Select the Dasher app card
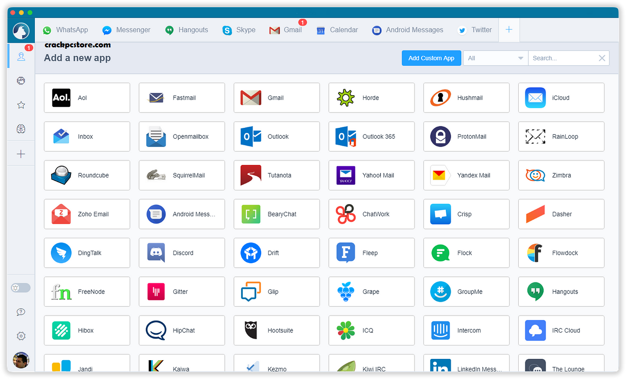Image resolution: width=626 pixels, height=379 pixels. (561, 214)
